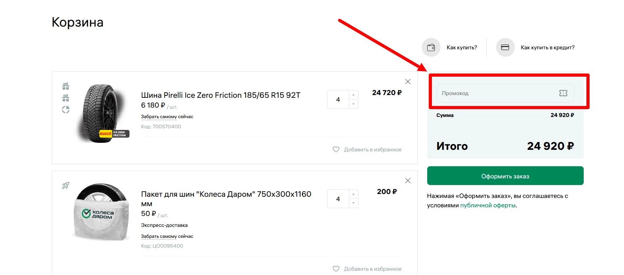
Task: Open the "публичной оферты" link
Action: tap(487, 205)
